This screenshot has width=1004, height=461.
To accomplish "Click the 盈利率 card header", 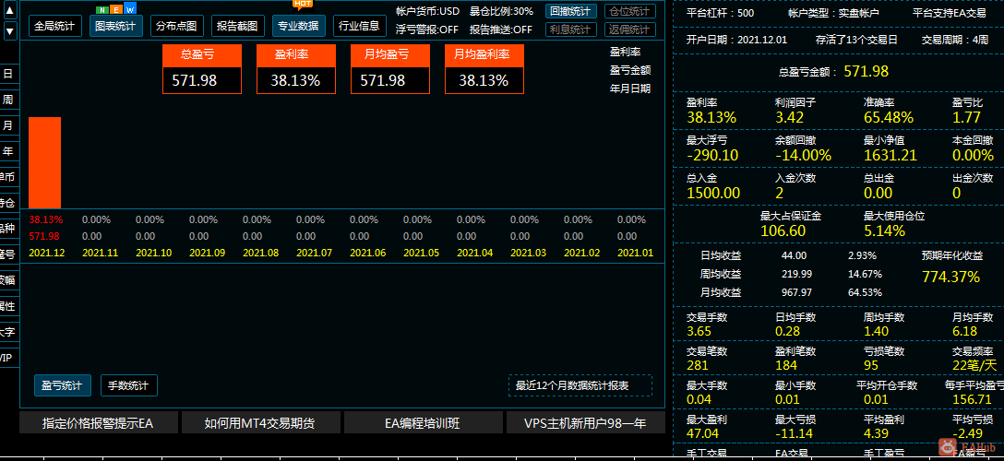I will (296, 55).
